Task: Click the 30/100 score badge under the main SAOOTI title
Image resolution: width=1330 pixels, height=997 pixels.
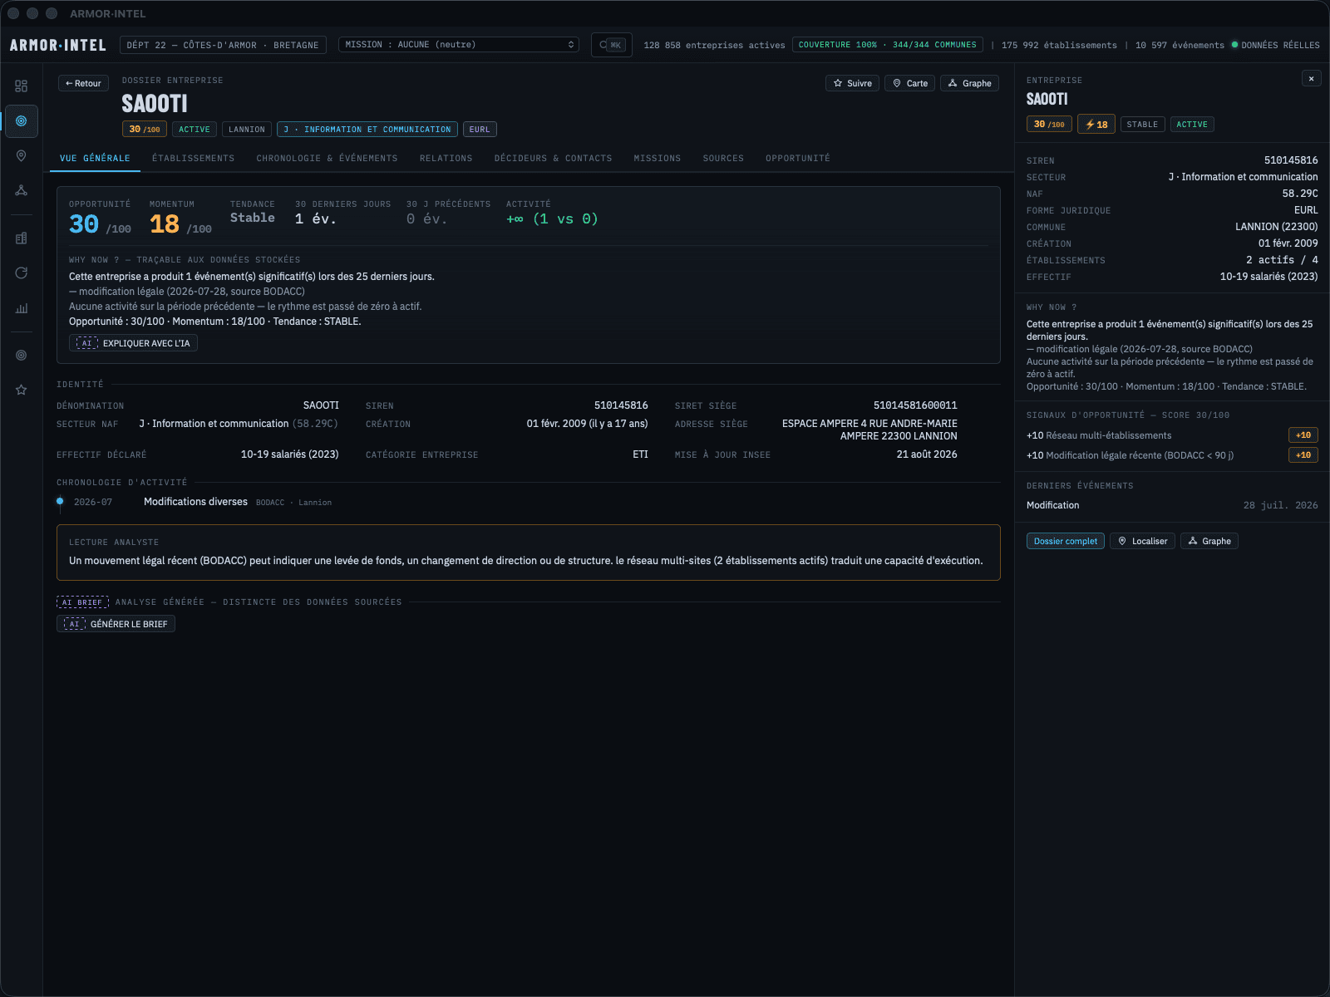Action: pos(145,130)
